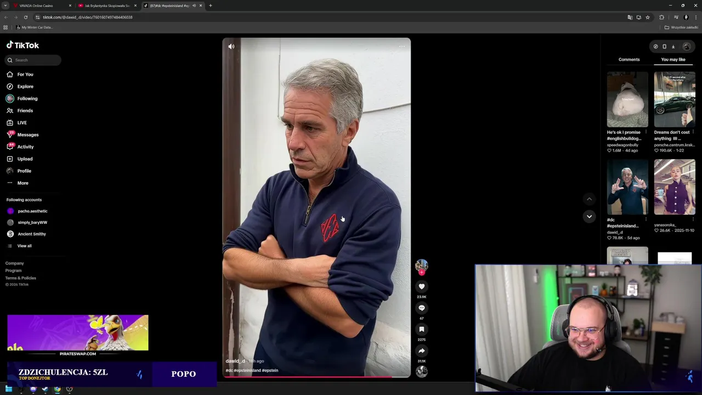Open the dawid_d username on the video
Viewport: 702px width, 395px height.
pyautogui.click(x=235, y=361)
